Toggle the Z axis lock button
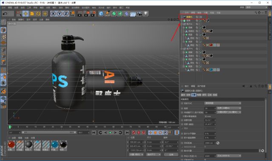 [x=66, y=14]
